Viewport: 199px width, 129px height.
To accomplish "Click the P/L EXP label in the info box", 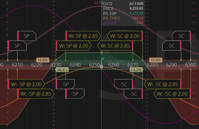I will tap(110, 13).
